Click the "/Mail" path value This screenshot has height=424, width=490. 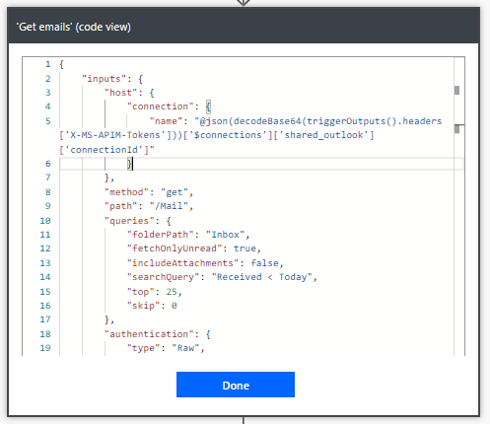click(x=169, y=206)
